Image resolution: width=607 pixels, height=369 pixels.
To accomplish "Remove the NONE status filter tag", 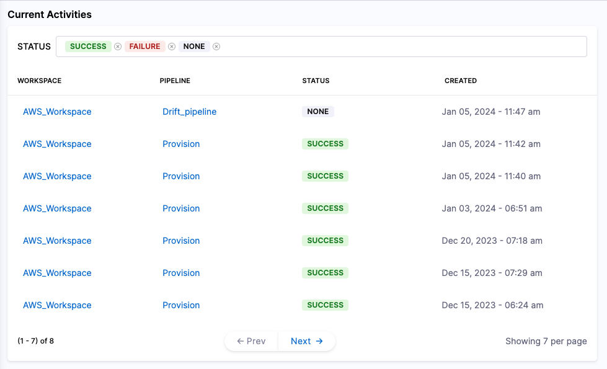I will (x=216, y=47).
